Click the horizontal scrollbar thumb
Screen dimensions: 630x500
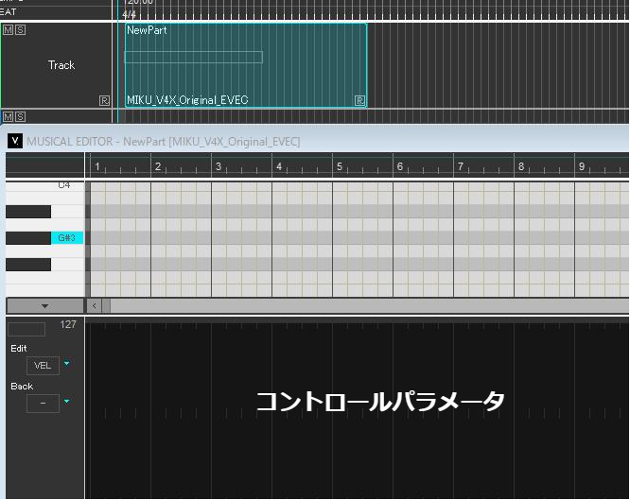tap(106, 306)
